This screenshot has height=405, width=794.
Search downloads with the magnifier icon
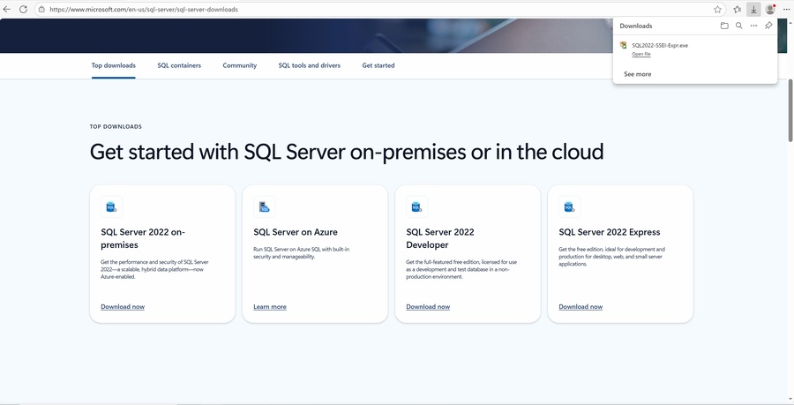click(739, 26)
